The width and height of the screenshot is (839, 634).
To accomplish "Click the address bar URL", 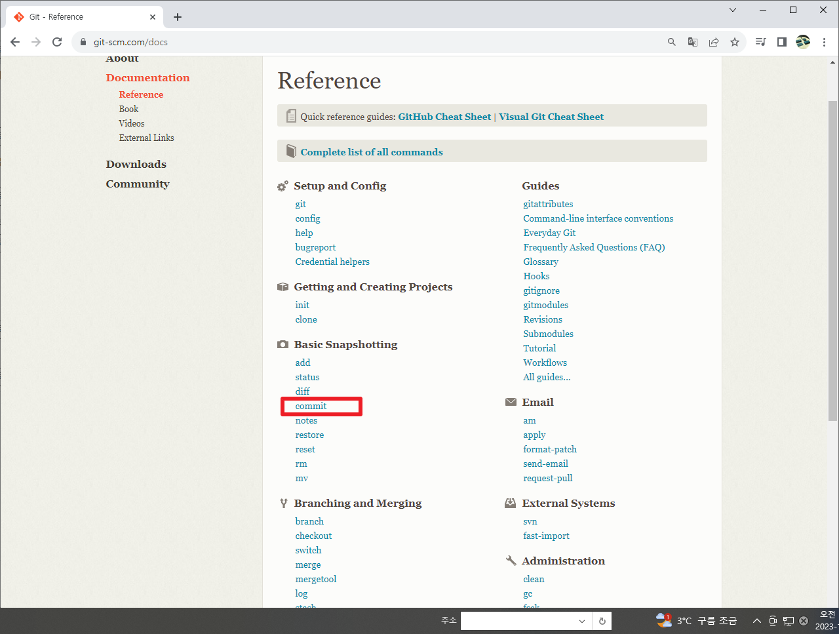I will click(x=130, y=42).
